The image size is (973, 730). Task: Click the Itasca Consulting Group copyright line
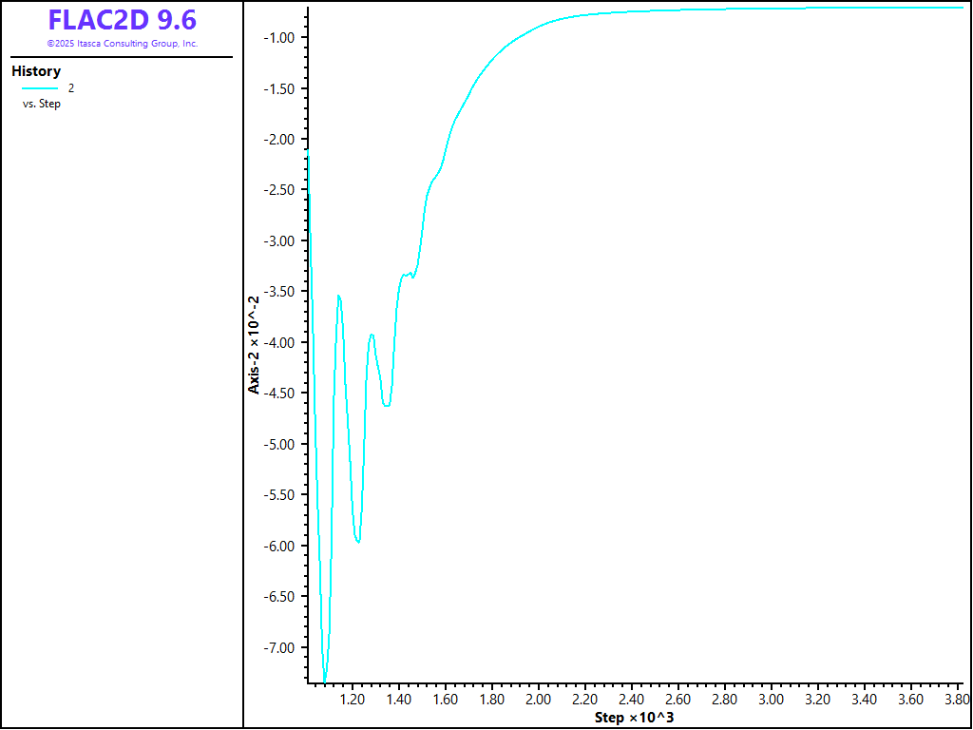[x=122, y=44]
